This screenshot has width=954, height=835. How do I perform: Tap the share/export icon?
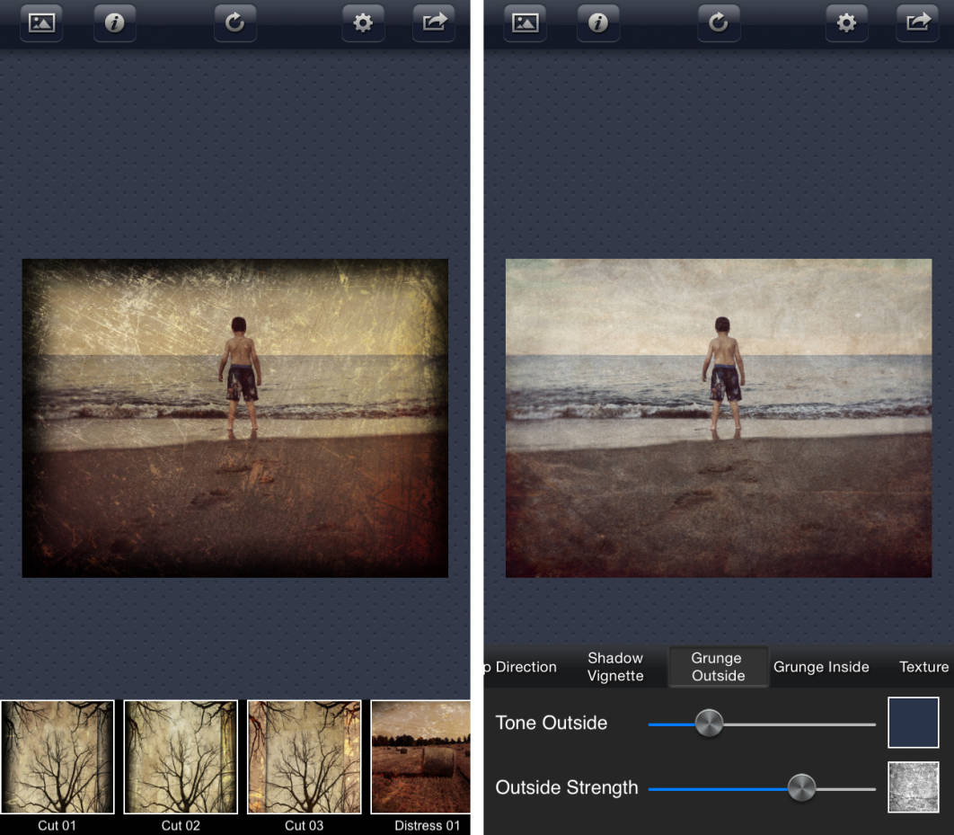click(x=434, y=22)
